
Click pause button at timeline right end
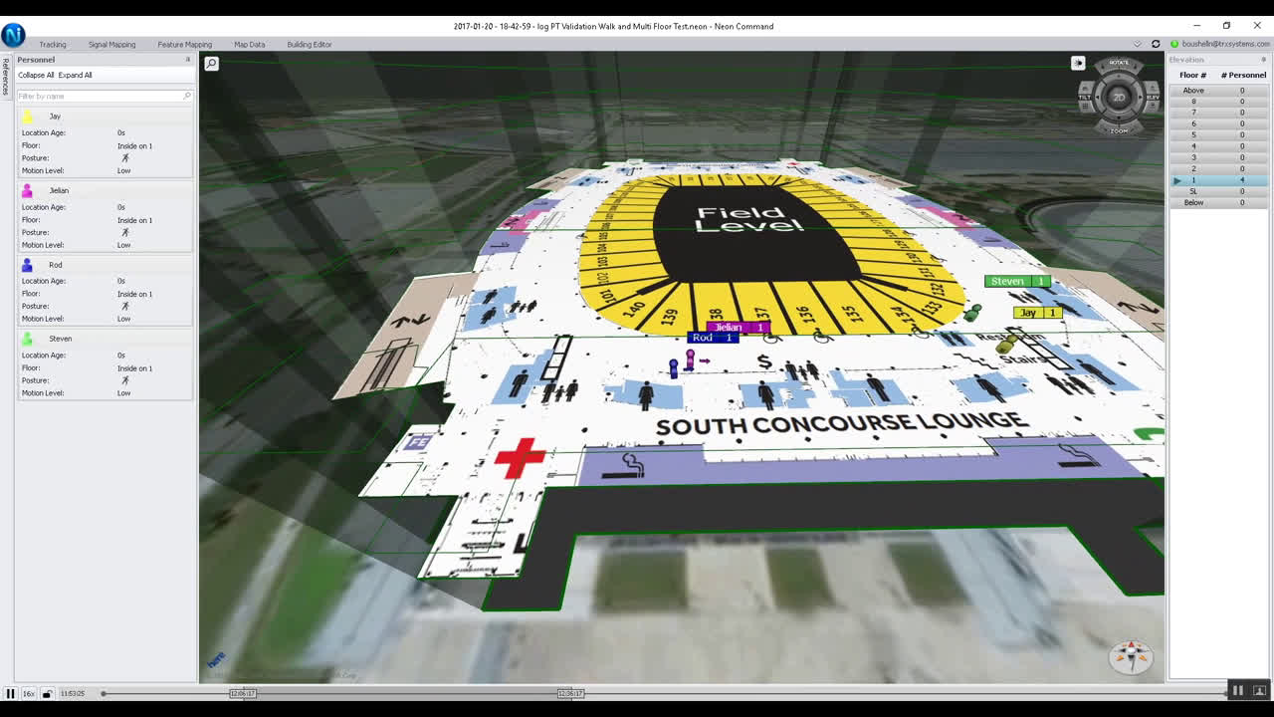(1238, 691)
